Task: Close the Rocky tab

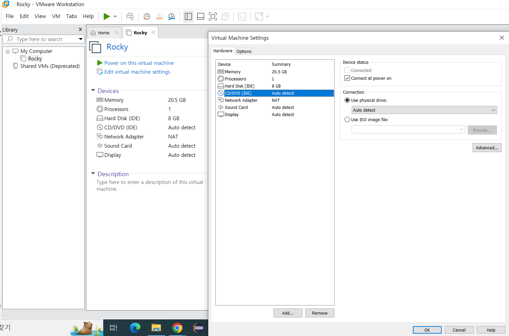Action: [153, 33]
